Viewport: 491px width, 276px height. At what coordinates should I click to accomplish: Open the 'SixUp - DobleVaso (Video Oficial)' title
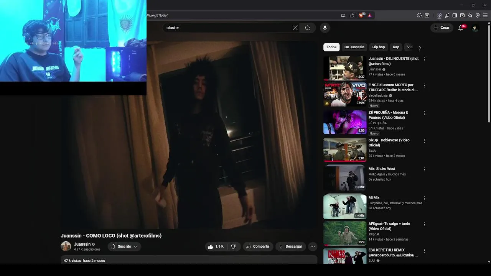(x=389, y=143)
